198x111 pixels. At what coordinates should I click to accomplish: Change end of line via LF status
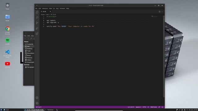[x=148, y=107]
